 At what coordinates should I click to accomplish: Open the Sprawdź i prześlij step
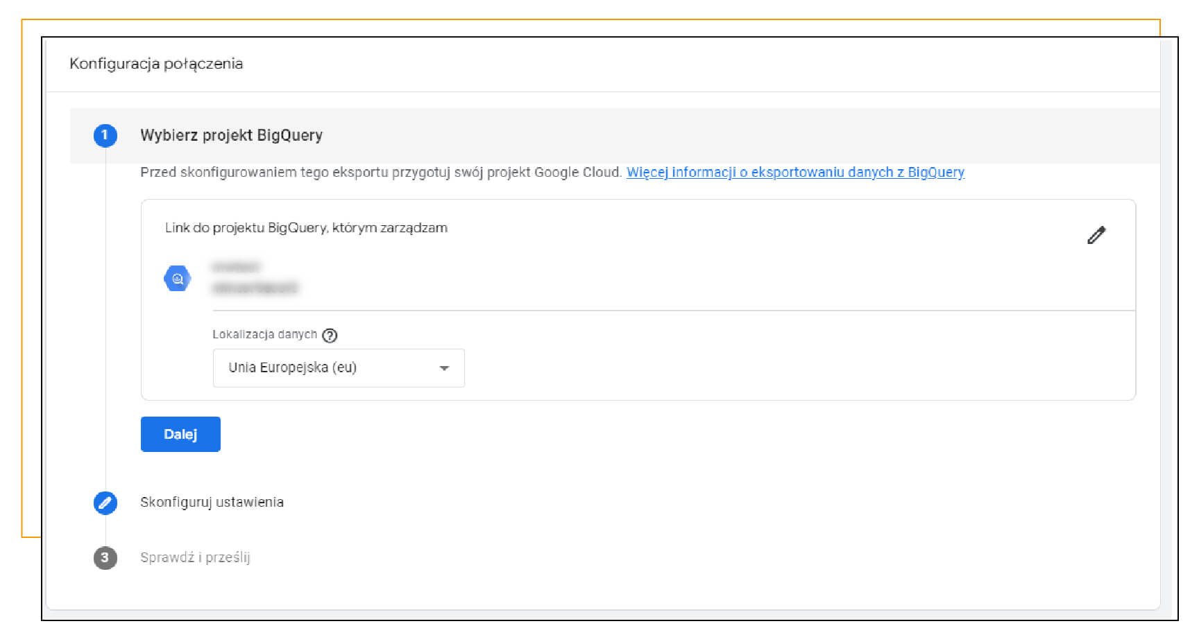click(195, 557)
